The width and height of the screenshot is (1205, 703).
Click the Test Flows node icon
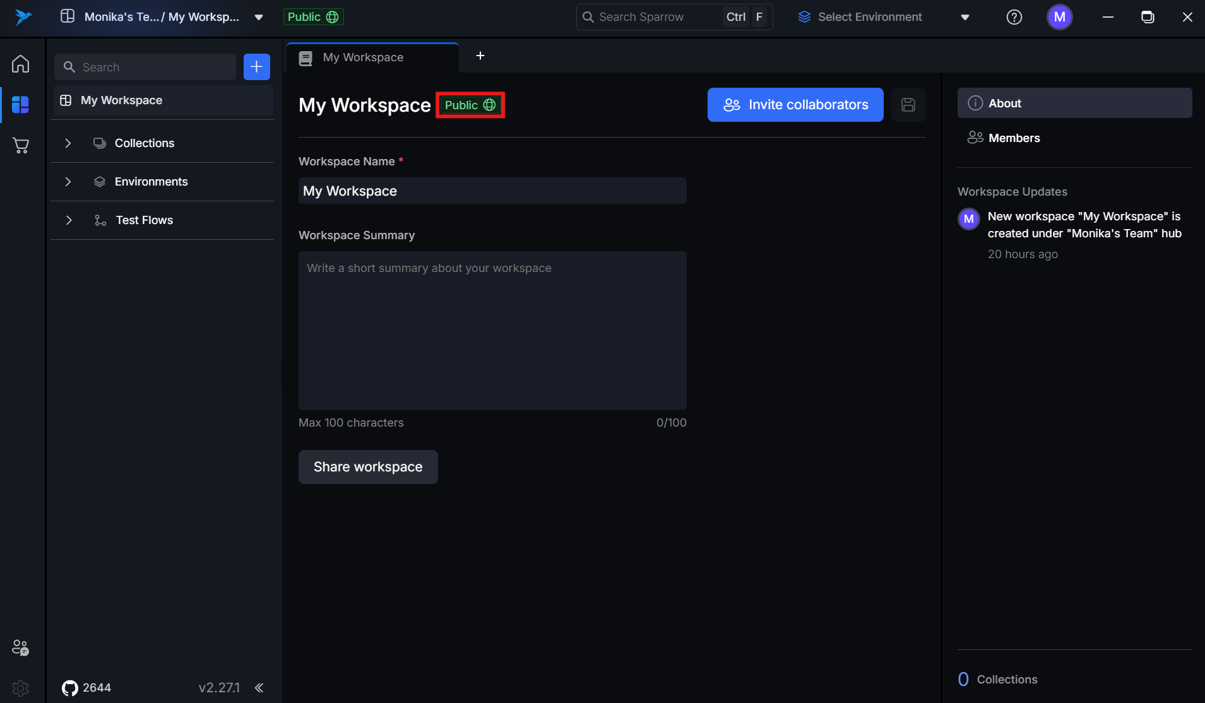tap(100, 220)
